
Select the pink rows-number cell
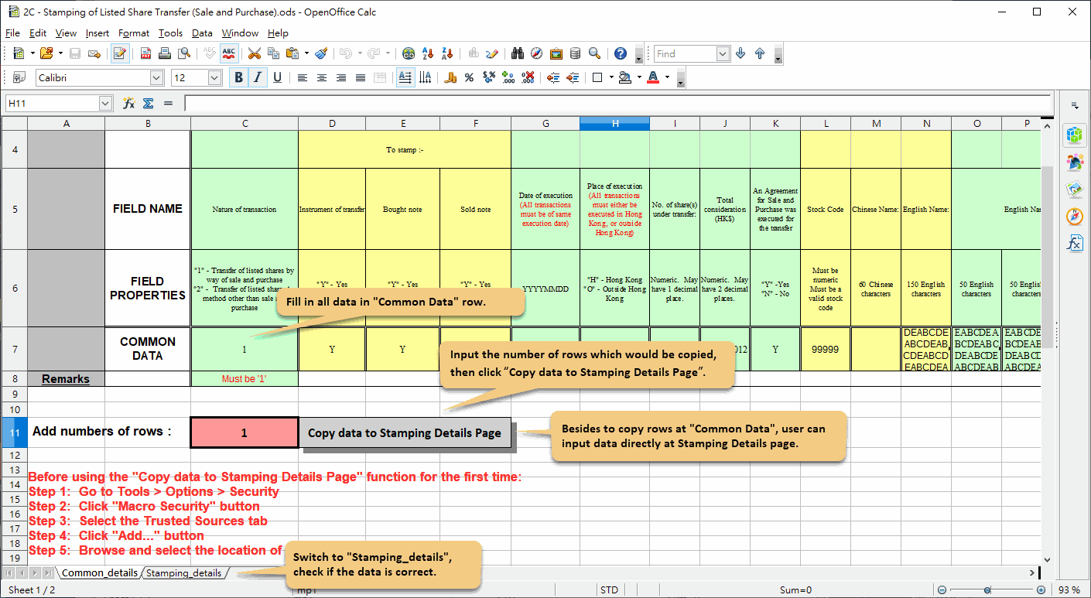click(x=244, y=432)
